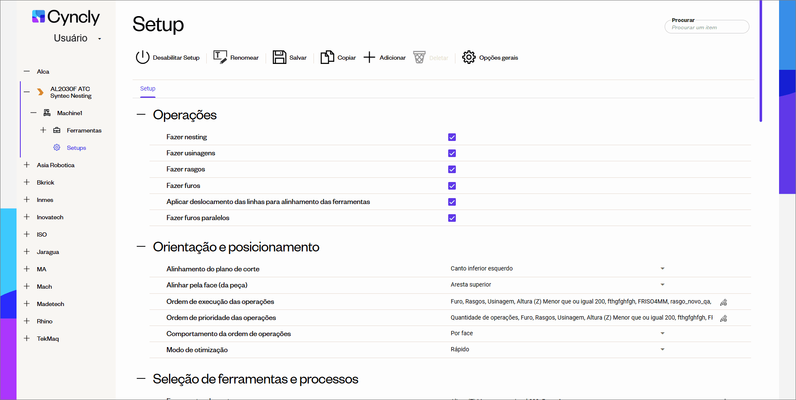Select Ferramentas in the sidebar
This screenshot has width=796, height=400.
[84, 130]
